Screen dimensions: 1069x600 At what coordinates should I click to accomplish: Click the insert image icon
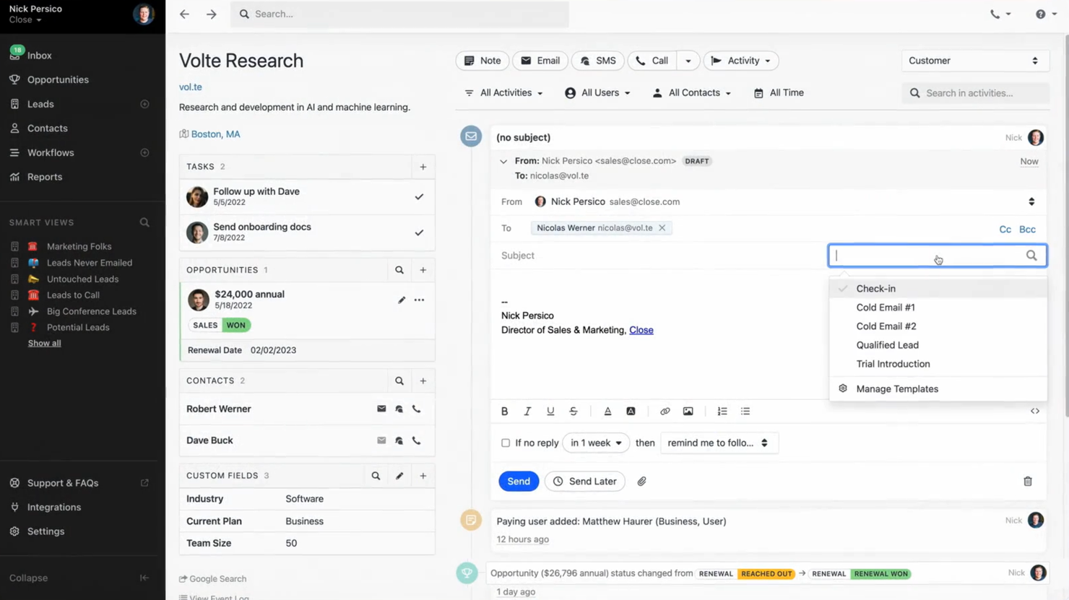point(688,411)
